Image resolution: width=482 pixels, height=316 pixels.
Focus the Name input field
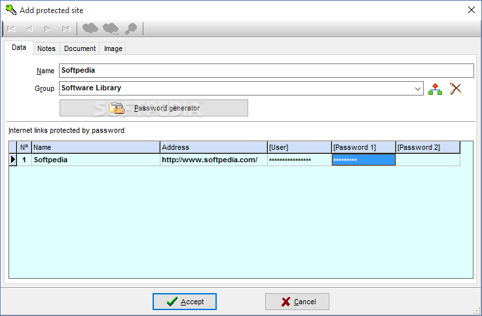(x=266, y=71)
